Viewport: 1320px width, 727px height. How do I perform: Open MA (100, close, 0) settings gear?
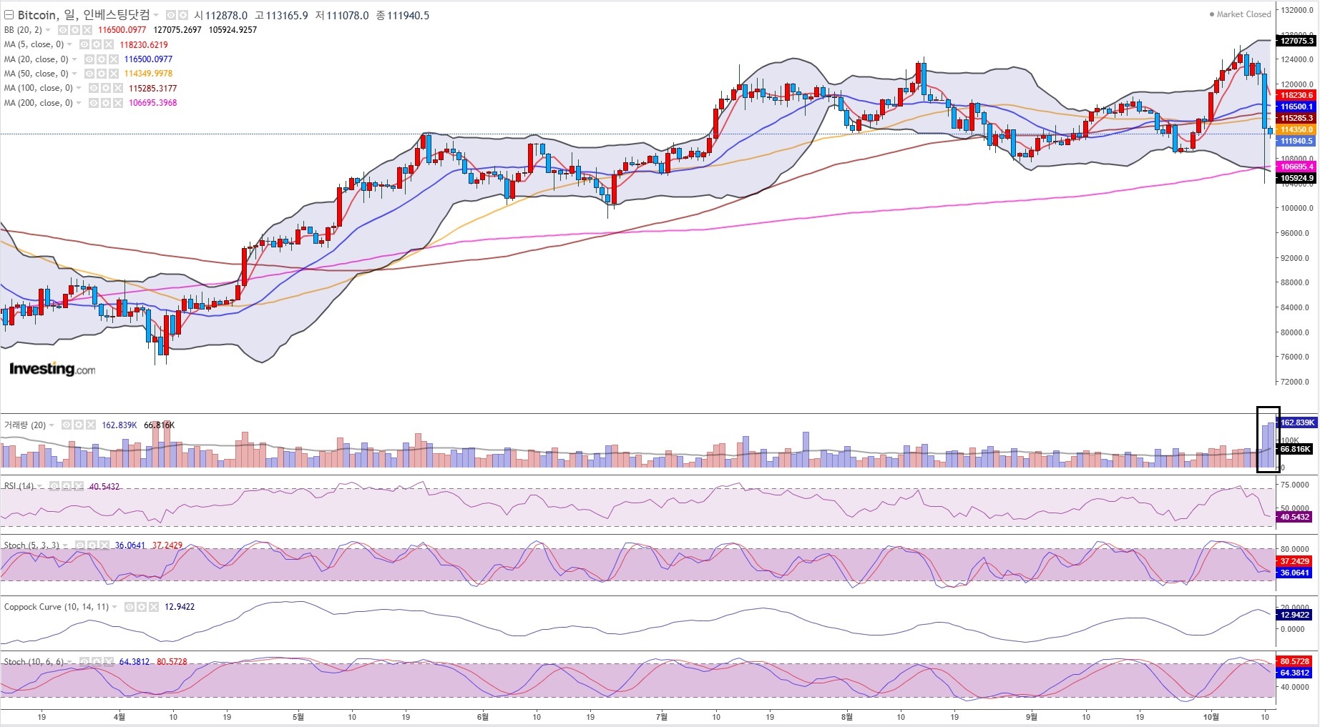pyautogui.click(x=106, y=89)
